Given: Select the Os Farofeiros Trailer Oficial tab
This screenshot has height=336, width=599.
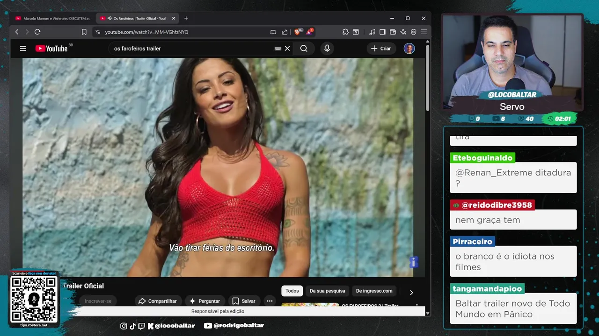Looking at the screenshot, I should pyautogui.click(x=137, y=18).
